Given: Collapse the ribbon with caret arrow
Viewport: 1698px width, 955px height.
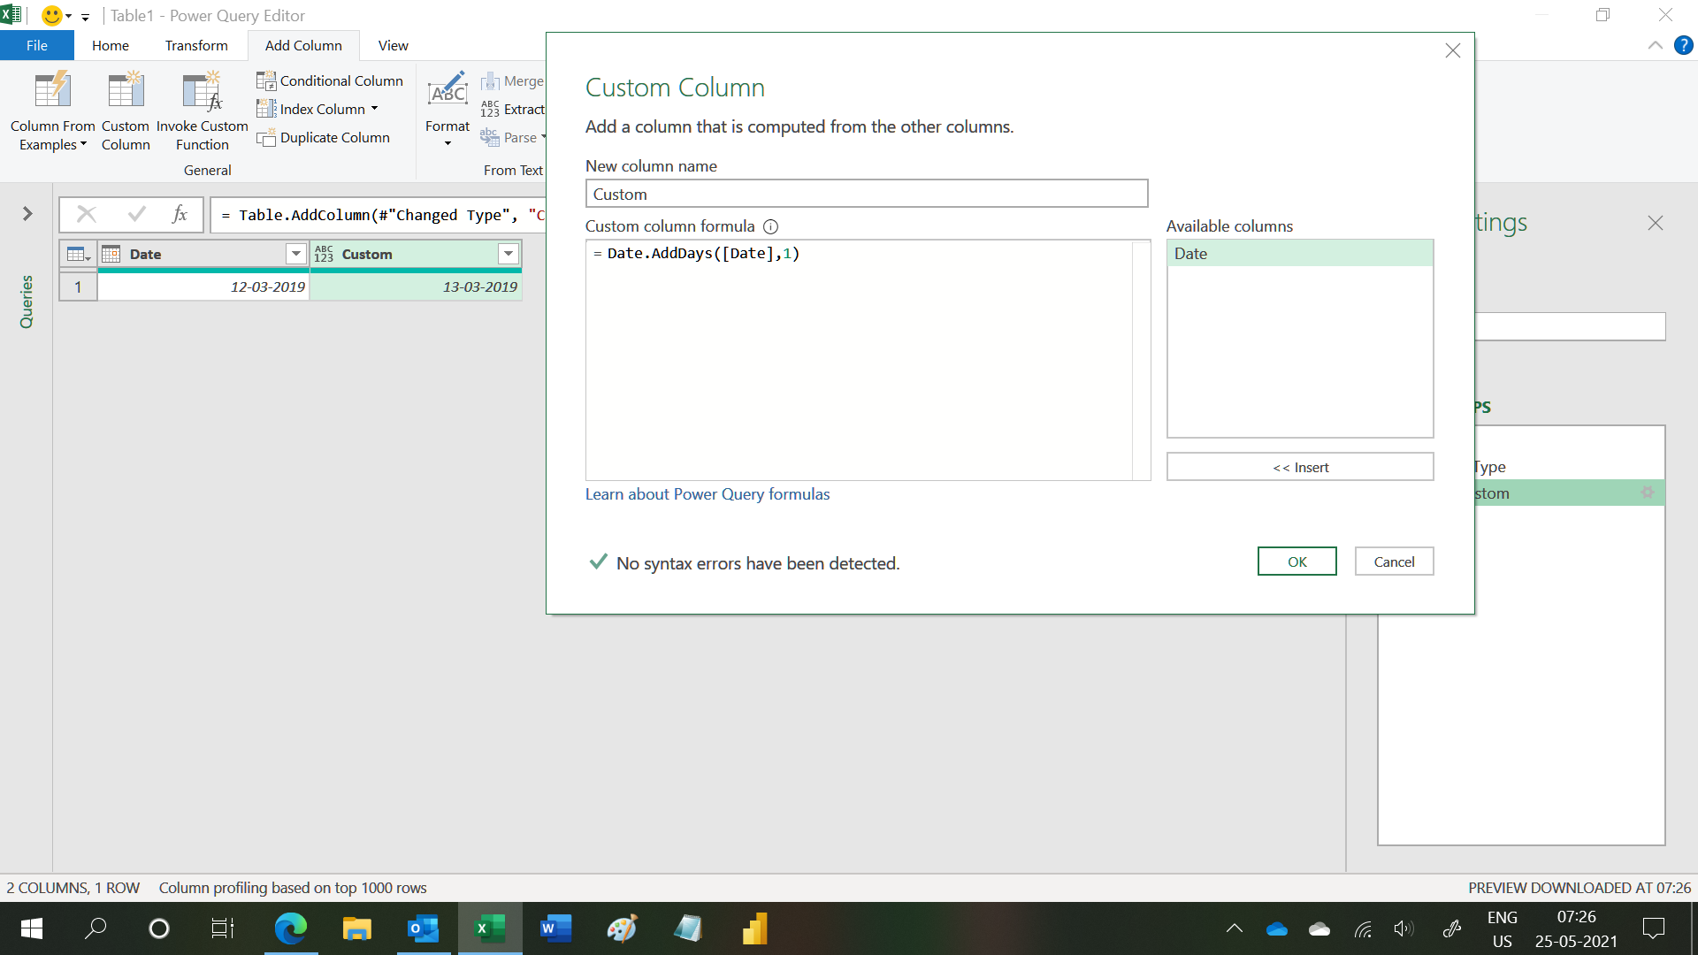Looking at the screenshot, I should click(1655, 45).
